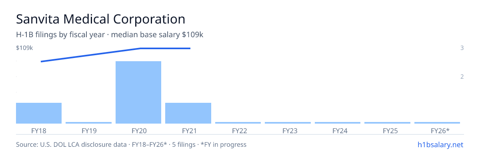Screen dimensions: 480x160
Task: Select the thin FY19 bar
Action: (x=88, y=123)
